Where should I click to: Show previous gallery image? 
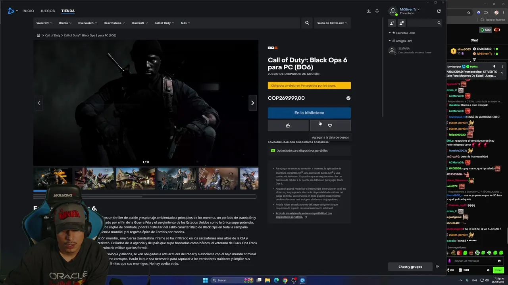pos(39,103)
